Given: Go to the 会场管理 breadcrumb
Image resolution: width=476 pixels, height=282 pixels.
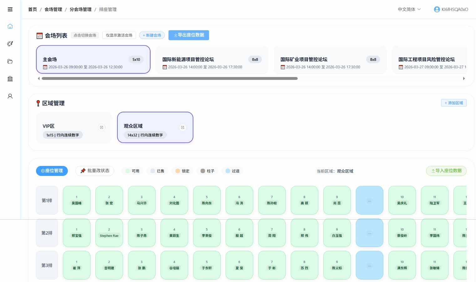Looking at the screenshot, I should 53,9.
